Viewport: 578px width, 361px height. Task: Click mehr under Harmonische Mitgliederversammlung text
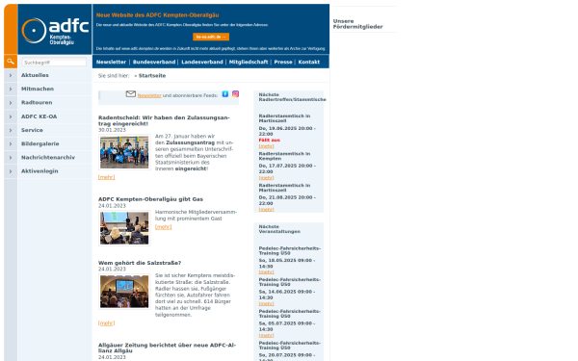(x=163, y=226)
